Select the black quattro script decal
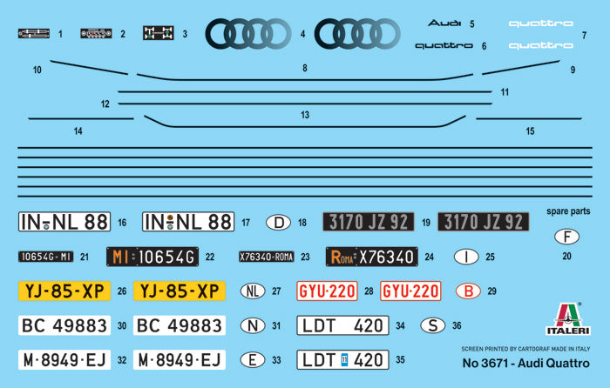The width and height of the screenshot is (610, 388). (444, 45)
